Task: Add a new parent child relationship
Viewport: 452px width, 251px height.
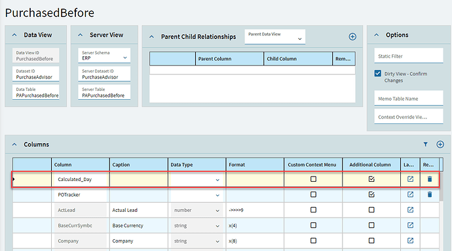Action: click(x=352, y=37)
